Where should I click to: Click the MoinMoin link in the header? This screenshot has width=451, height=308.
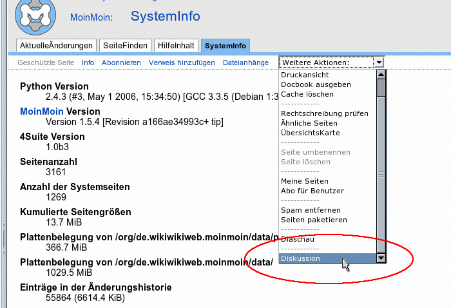point(91,17)
